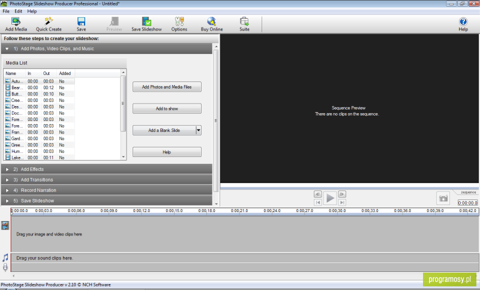Click the Help button in steps panel
Screen dimensions: 480x290
point(167,152)
